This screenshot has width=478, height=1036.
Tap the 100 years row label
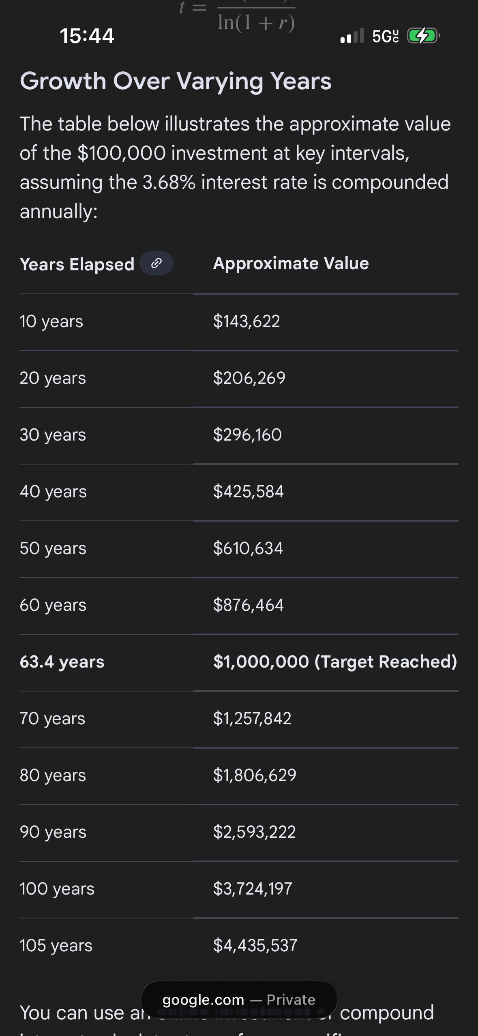tap(57, 889)
